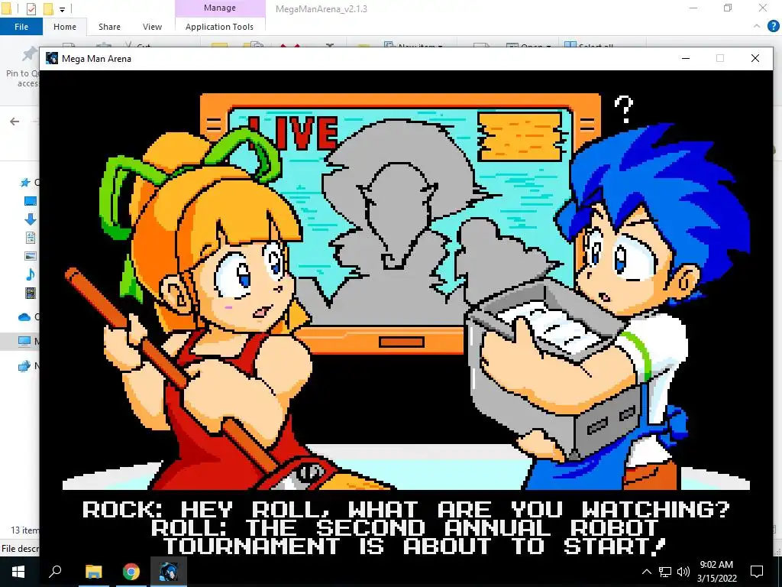This screenshot has height=587, width=782.
Task: Click the New folder icon in title bar
Action: click(48, 8)
